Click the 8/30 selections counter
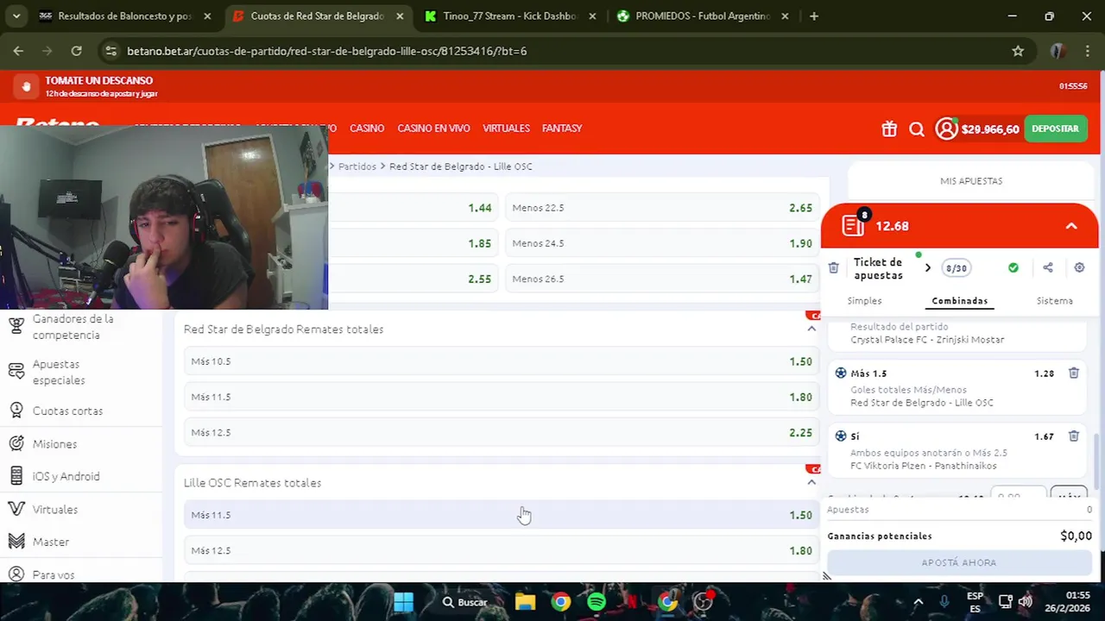 coord(956,268)
